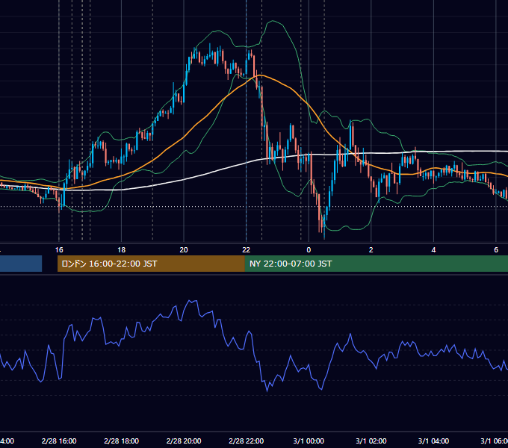Click the 3/1 00:00 date label
This screenshot has height=448, width=508.
tap(309, 441)
